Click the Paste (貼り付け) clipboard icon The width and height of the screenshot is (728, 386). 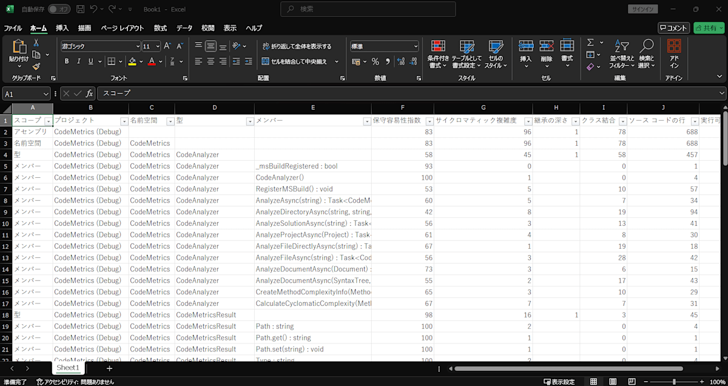click(19, 47)
